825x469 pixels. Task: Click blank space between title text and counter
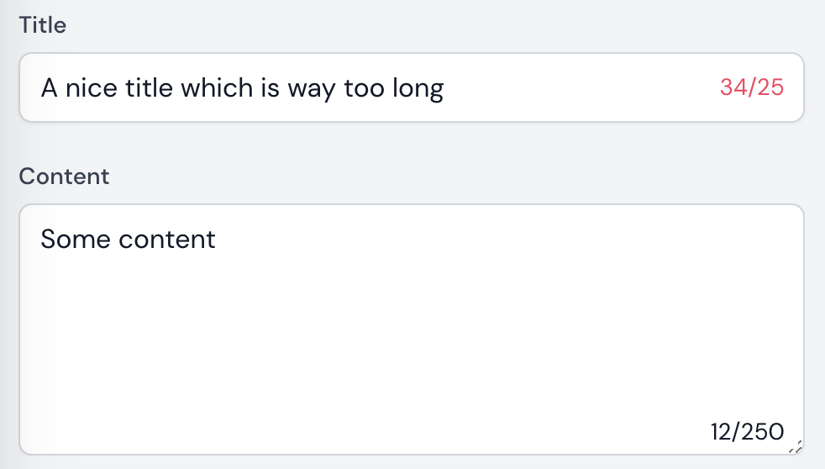tap(581, 87)
